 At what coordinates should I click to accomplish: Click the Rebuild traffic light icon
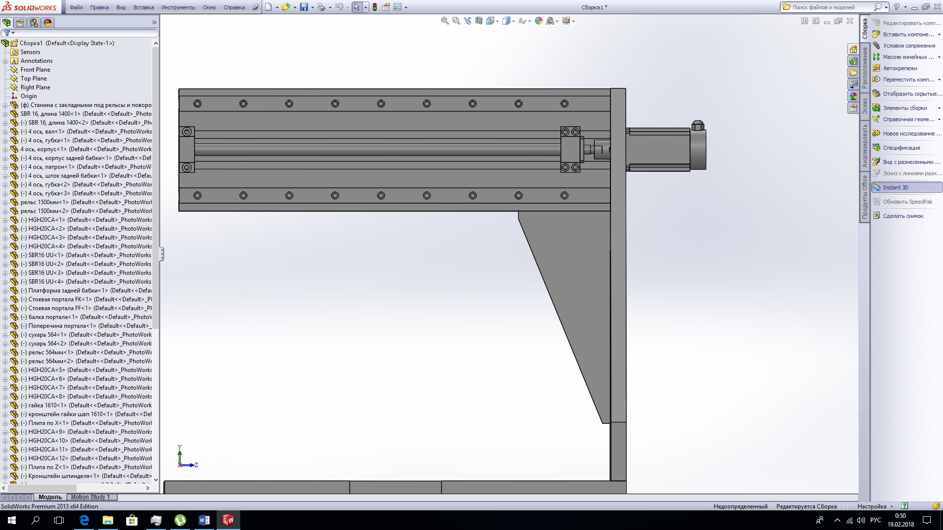pyautogui.click(x=375, y=7)
